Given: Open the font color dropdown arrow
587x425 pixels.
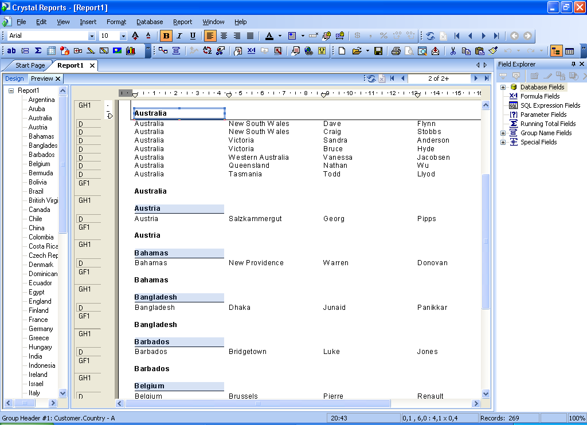Looking at the screenshot, I should point(280,36).
